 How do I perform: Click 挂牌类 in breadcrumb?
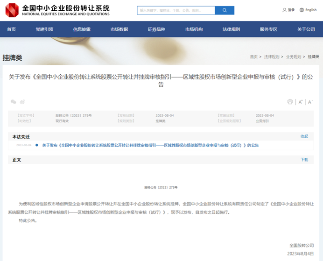click(314, 56)
